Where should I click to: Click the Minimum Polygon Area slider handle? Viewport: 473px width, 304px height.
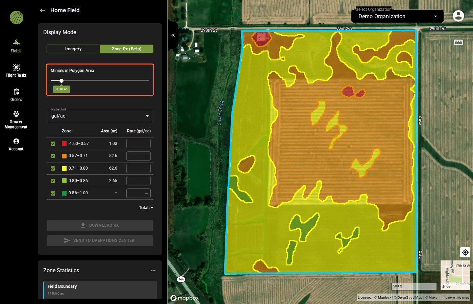tap(61, 81)
